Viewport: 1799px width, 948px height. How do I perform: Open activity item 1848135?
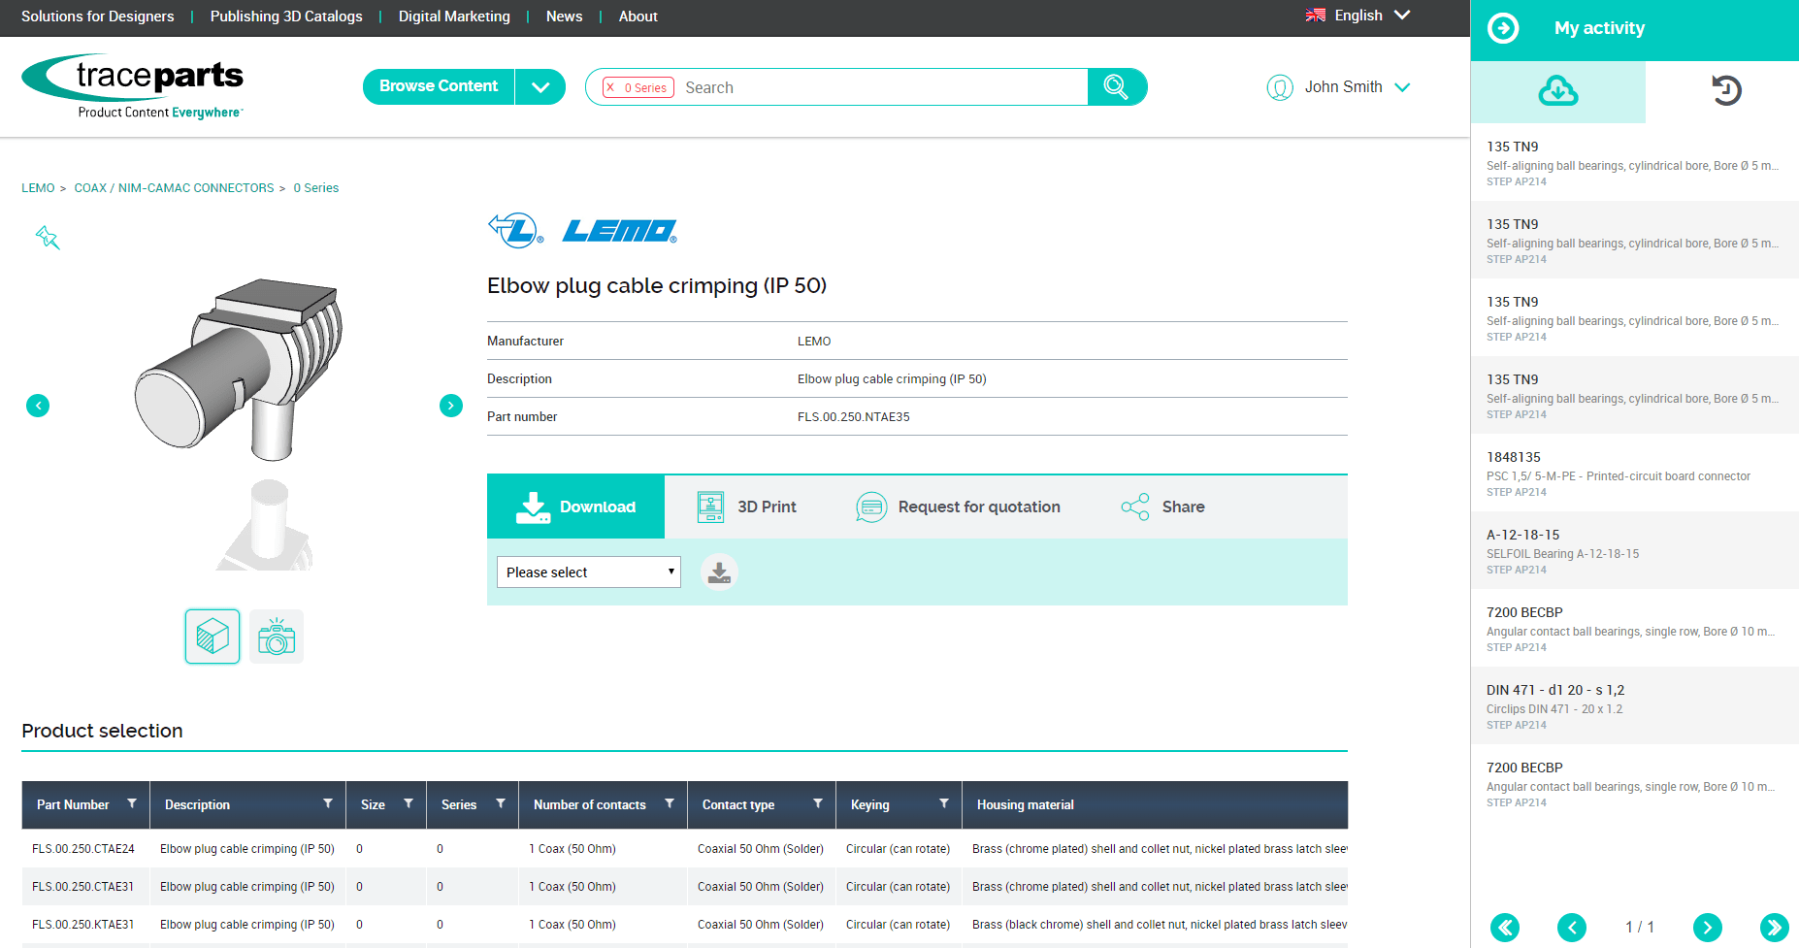1635,473
